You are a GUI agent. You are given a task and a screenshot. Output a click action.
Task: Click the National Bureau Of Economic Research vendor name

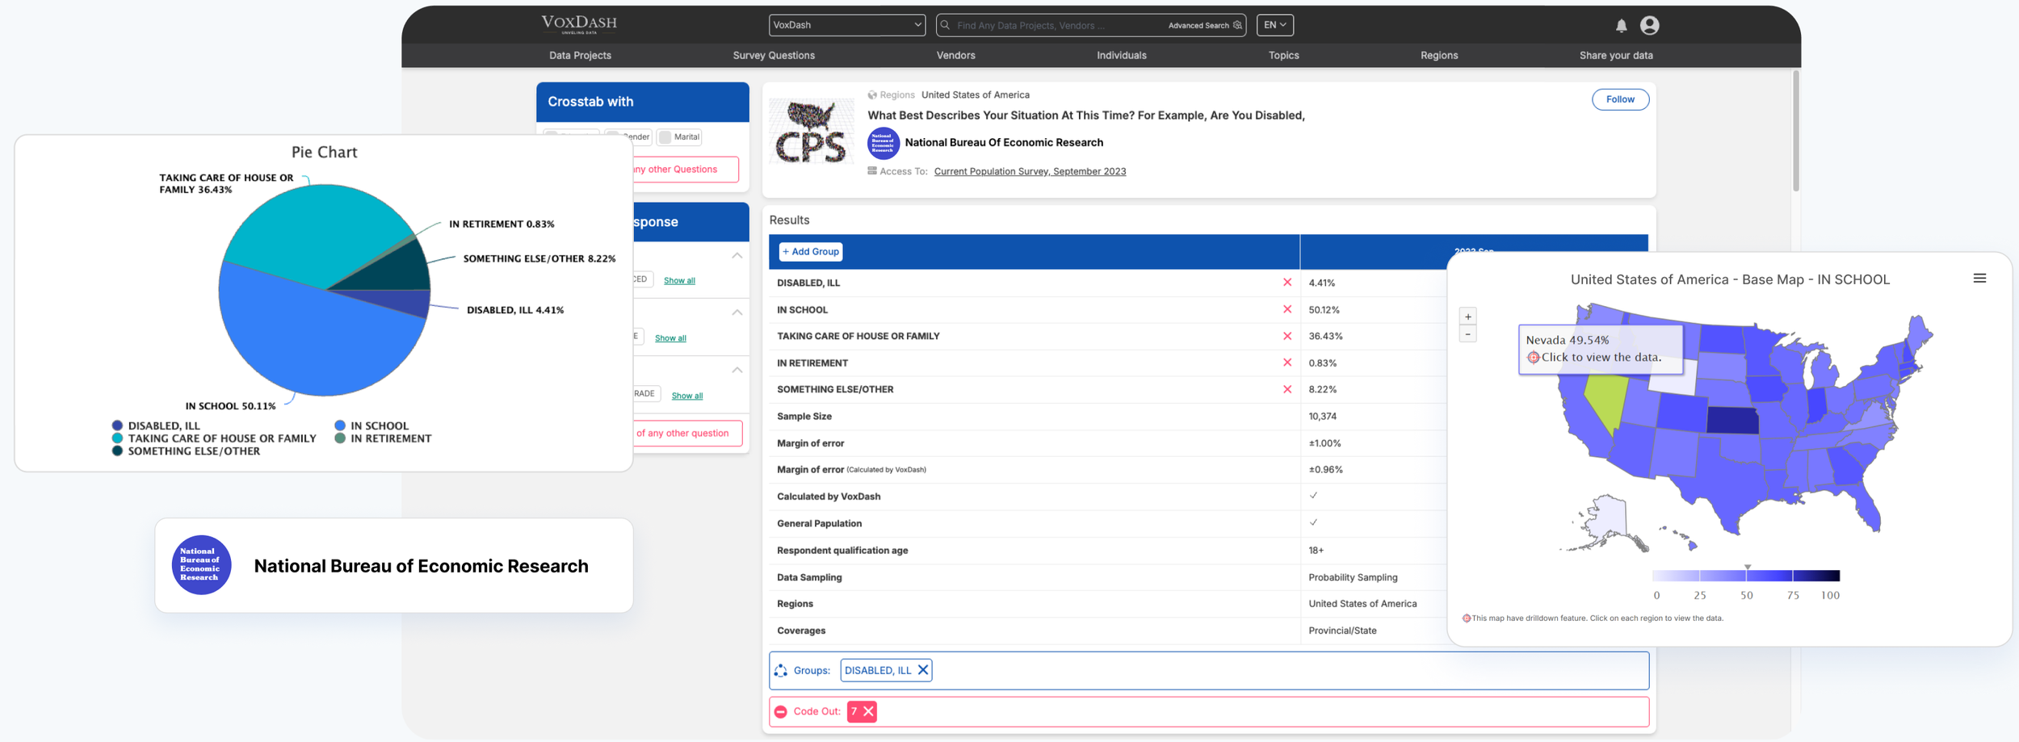(x=1004, y=143)
